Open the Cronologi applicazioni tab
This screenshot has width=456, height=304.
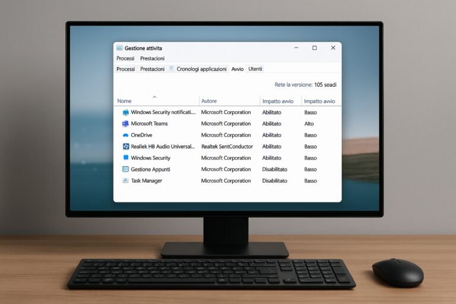[201, 69]
